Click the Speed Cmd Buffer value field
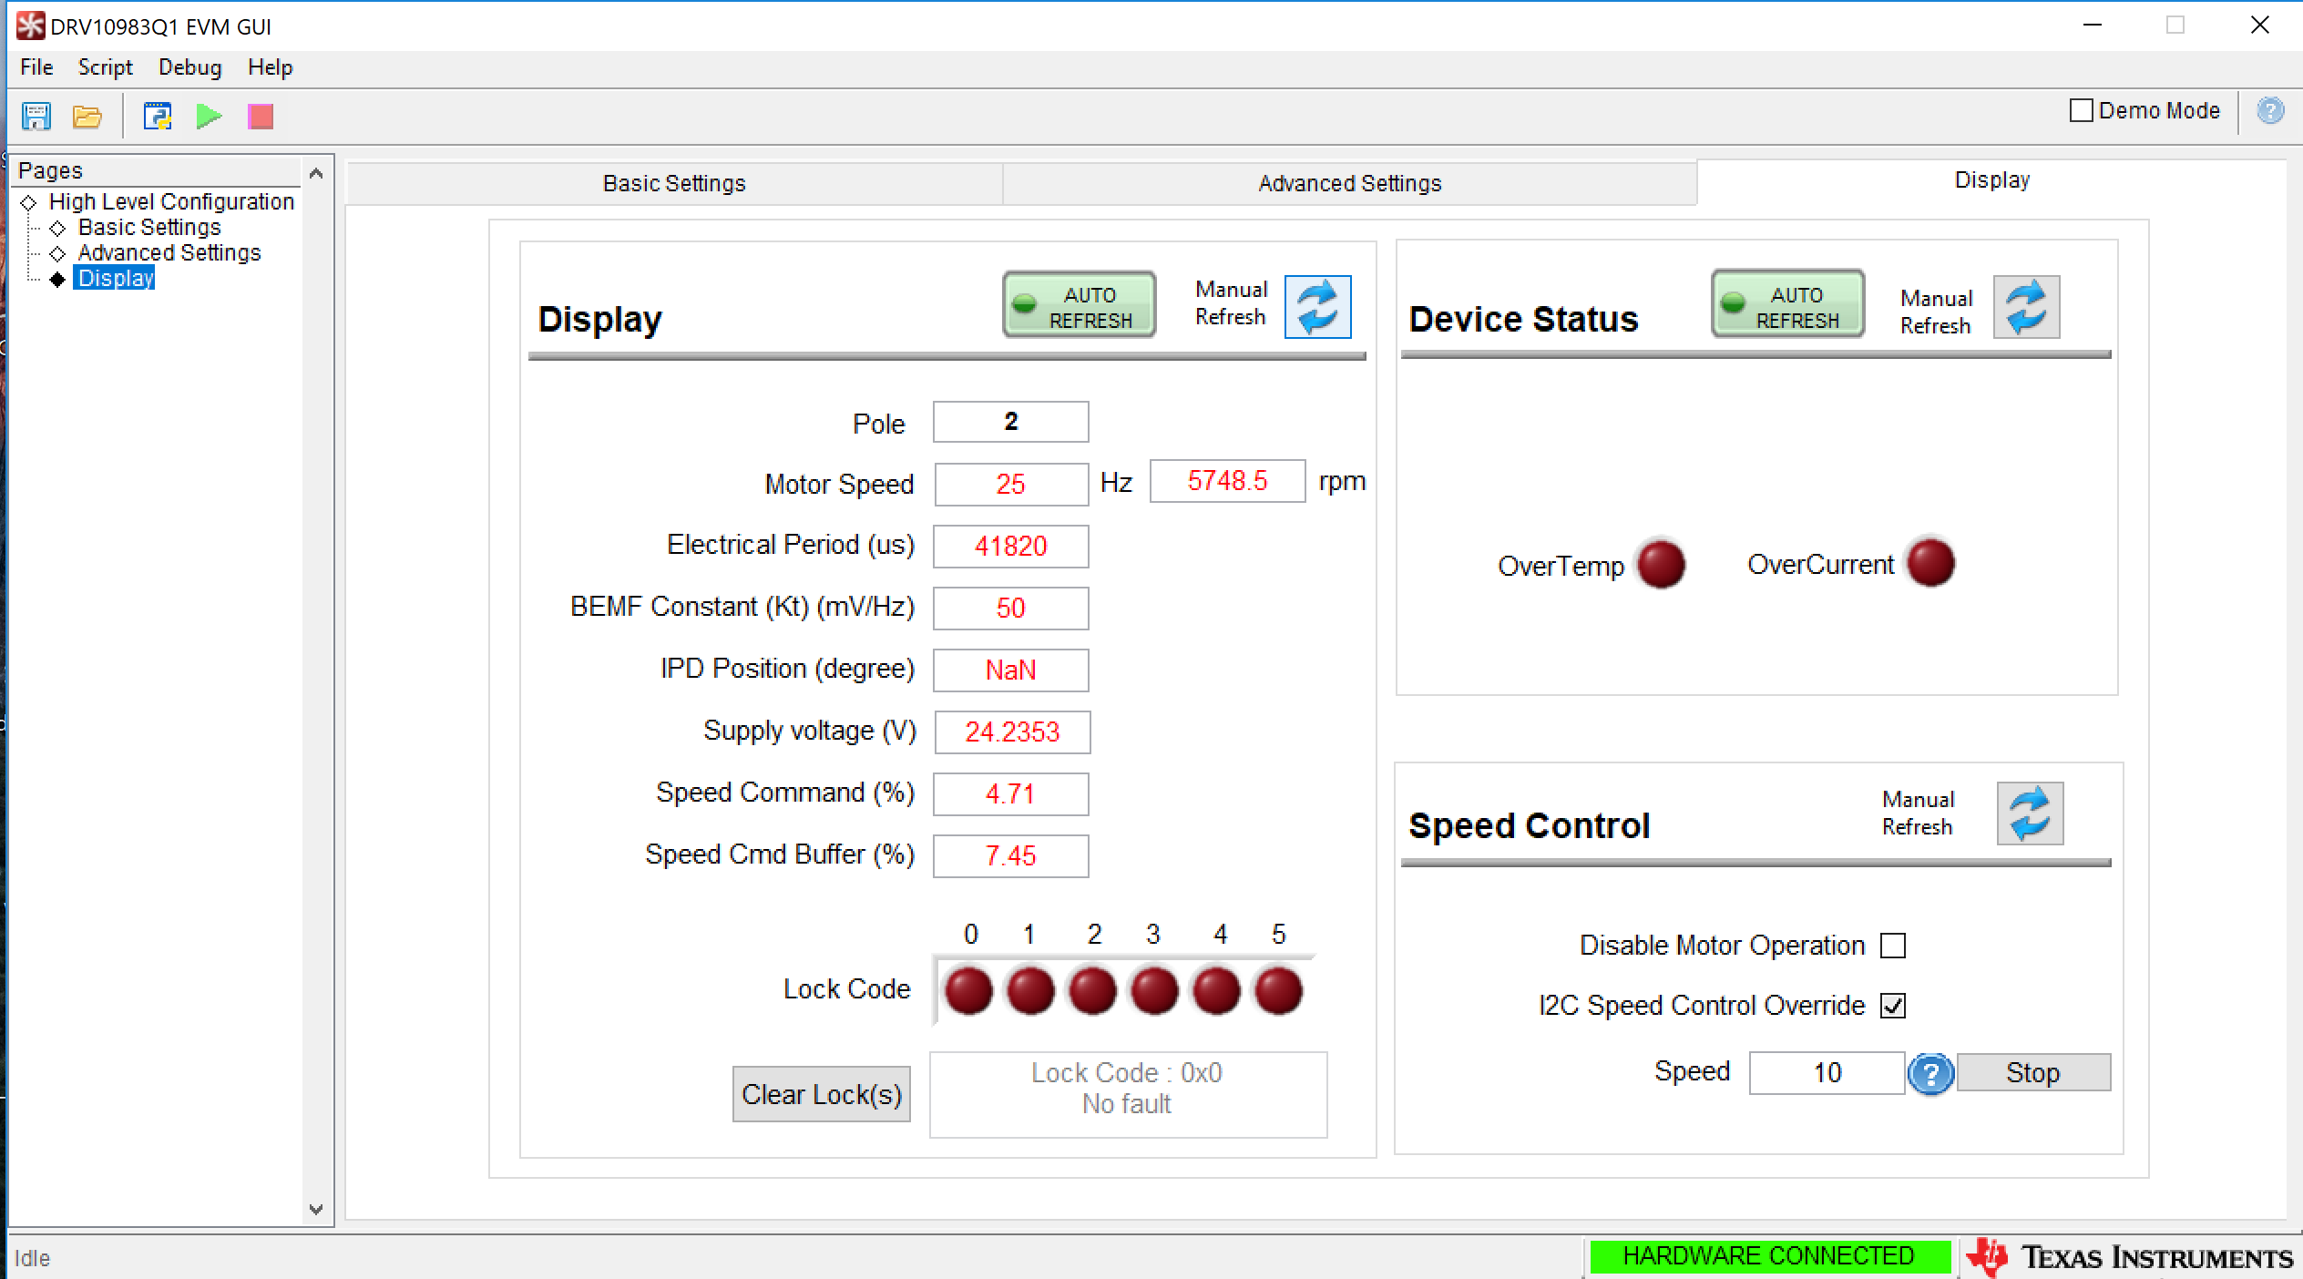Screen dimensions: 2303x1279 1010,855
